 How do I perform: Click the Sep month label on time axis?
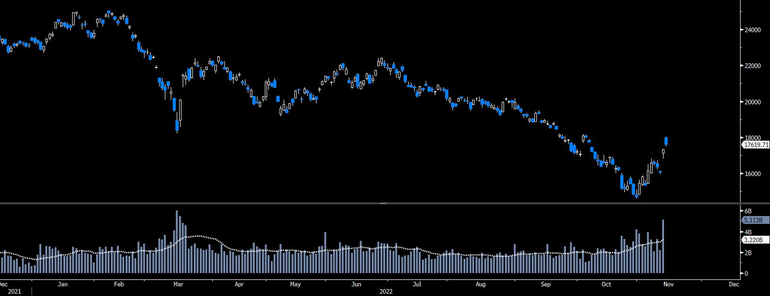(546, 284)
